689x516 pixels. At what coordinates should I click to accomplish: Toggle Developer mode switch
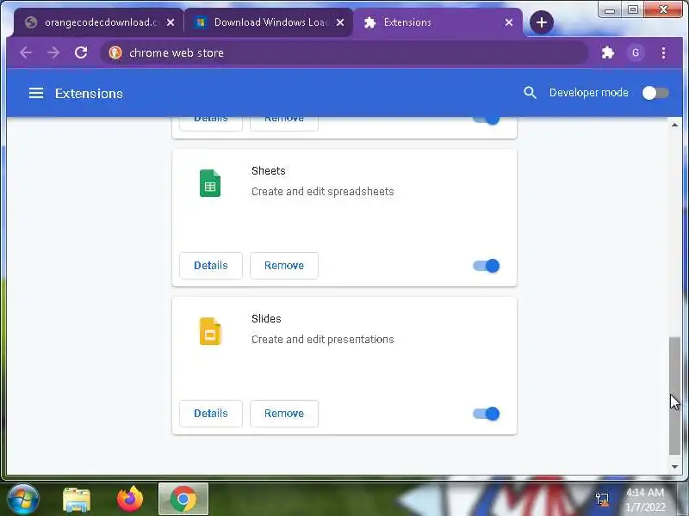point(655,93)
